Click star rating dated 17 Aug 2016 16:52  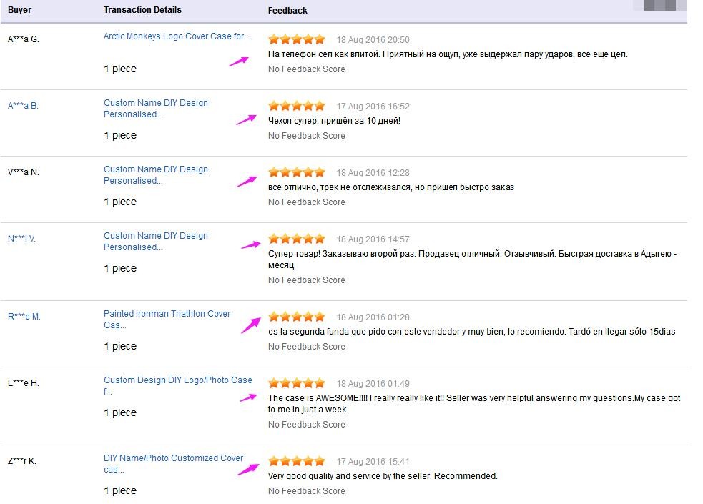click(x=296, y=106)
